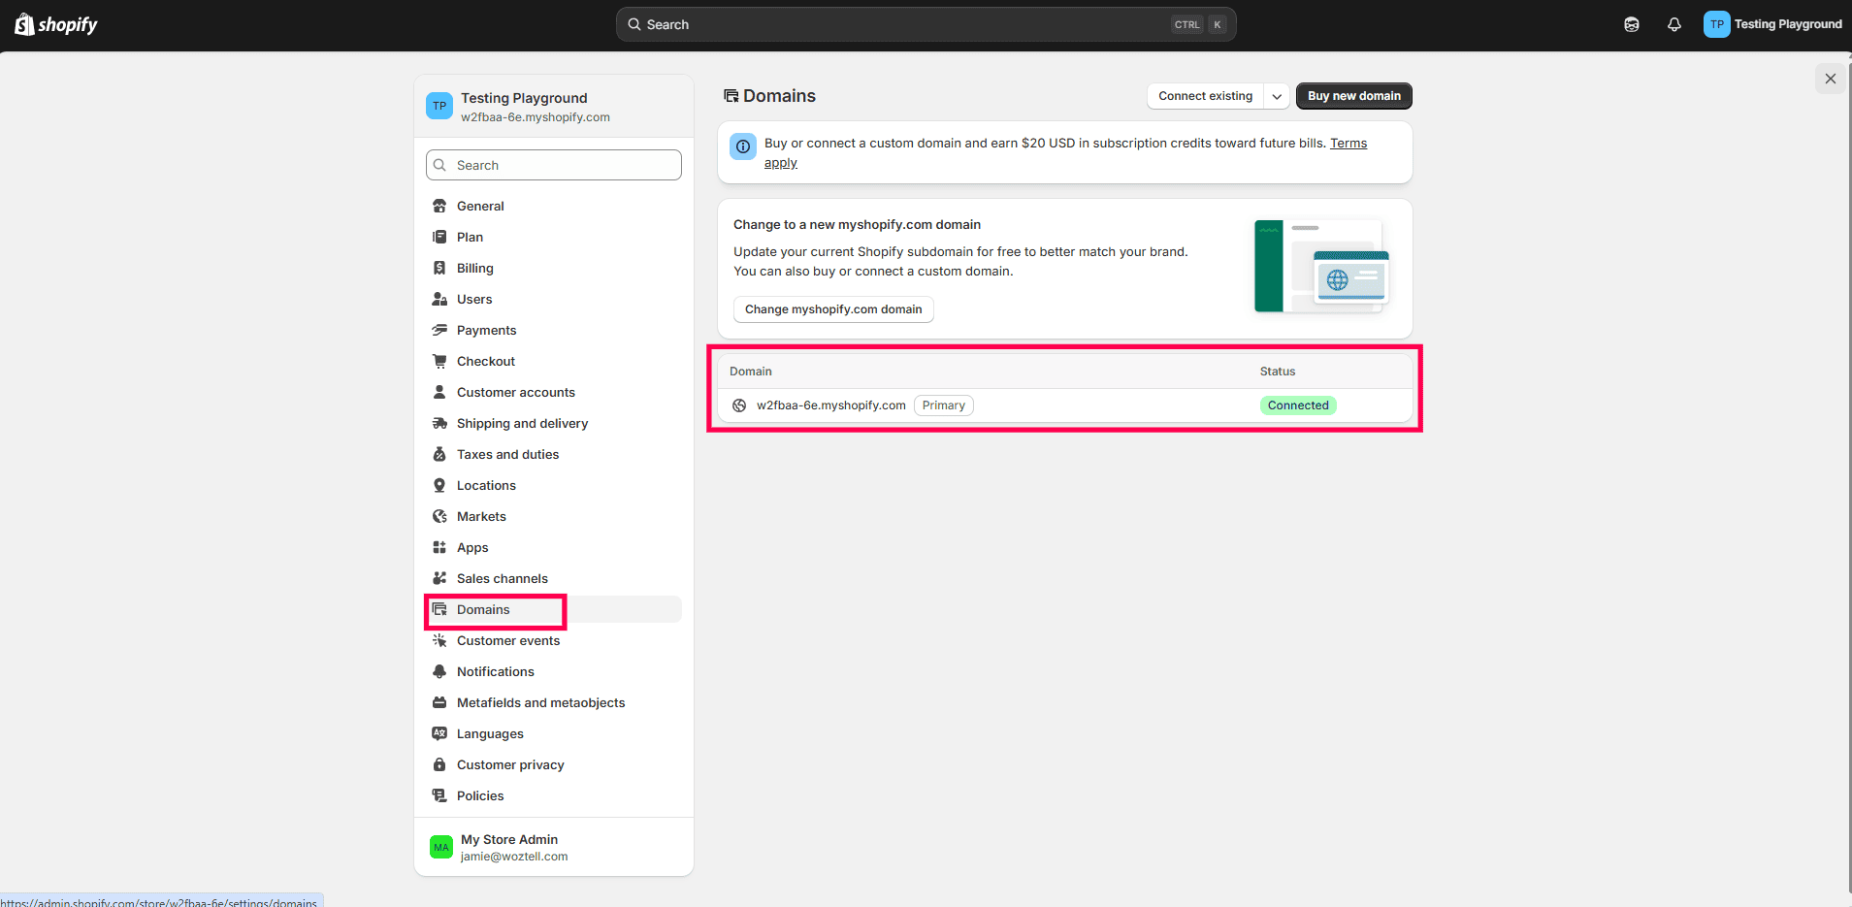Select Metafields and metaobjects in sidebar
The width and height of the screenshot is (1852, 907).
540,702
